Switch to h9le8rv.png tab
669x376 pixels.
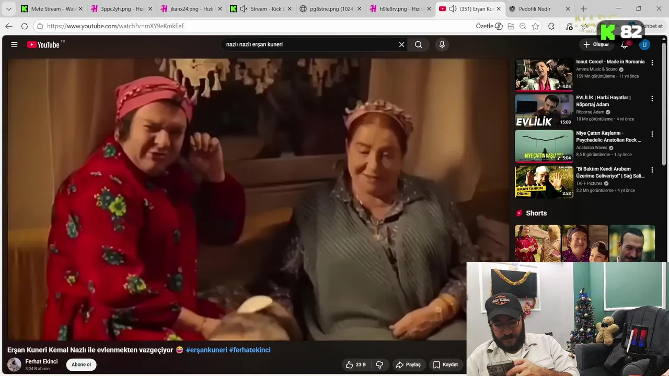401,9
